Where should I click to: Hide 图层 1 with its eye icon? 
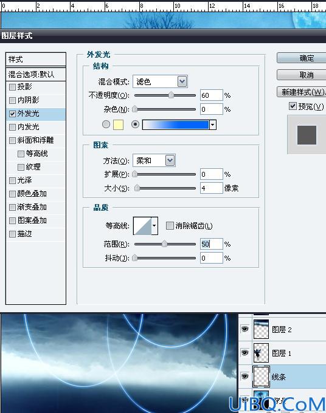coord(245,352)
